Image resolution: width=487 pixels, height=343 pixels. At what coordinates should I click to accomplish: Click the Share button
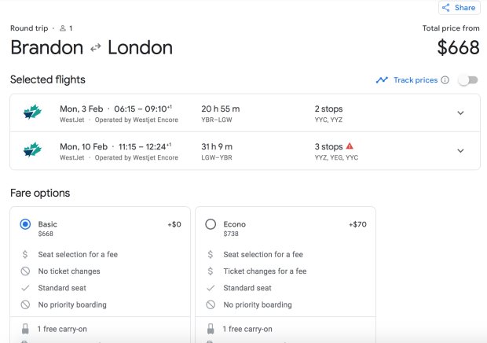[459, 8]
